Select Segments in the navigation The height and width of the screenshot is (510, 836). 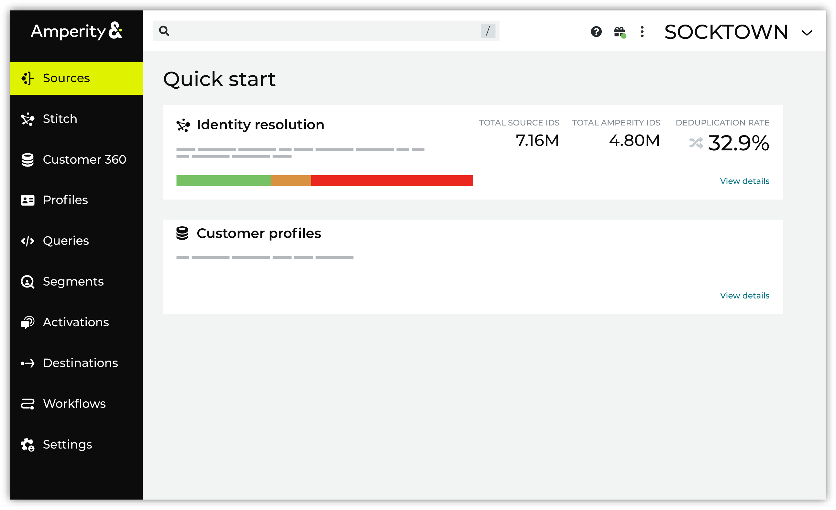click(x=73, y=281)
